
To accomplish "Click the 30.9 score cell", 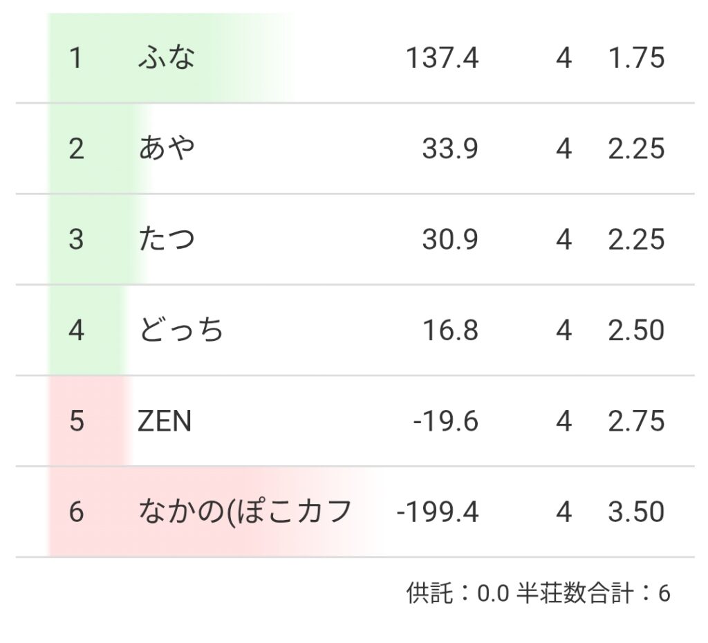I will pyautogui.click(x=450, y=239).
